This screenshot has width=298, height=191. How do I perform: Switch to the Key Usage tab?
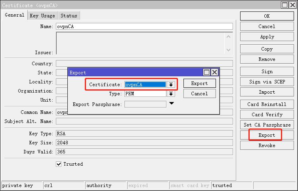(x=42, y=16)
